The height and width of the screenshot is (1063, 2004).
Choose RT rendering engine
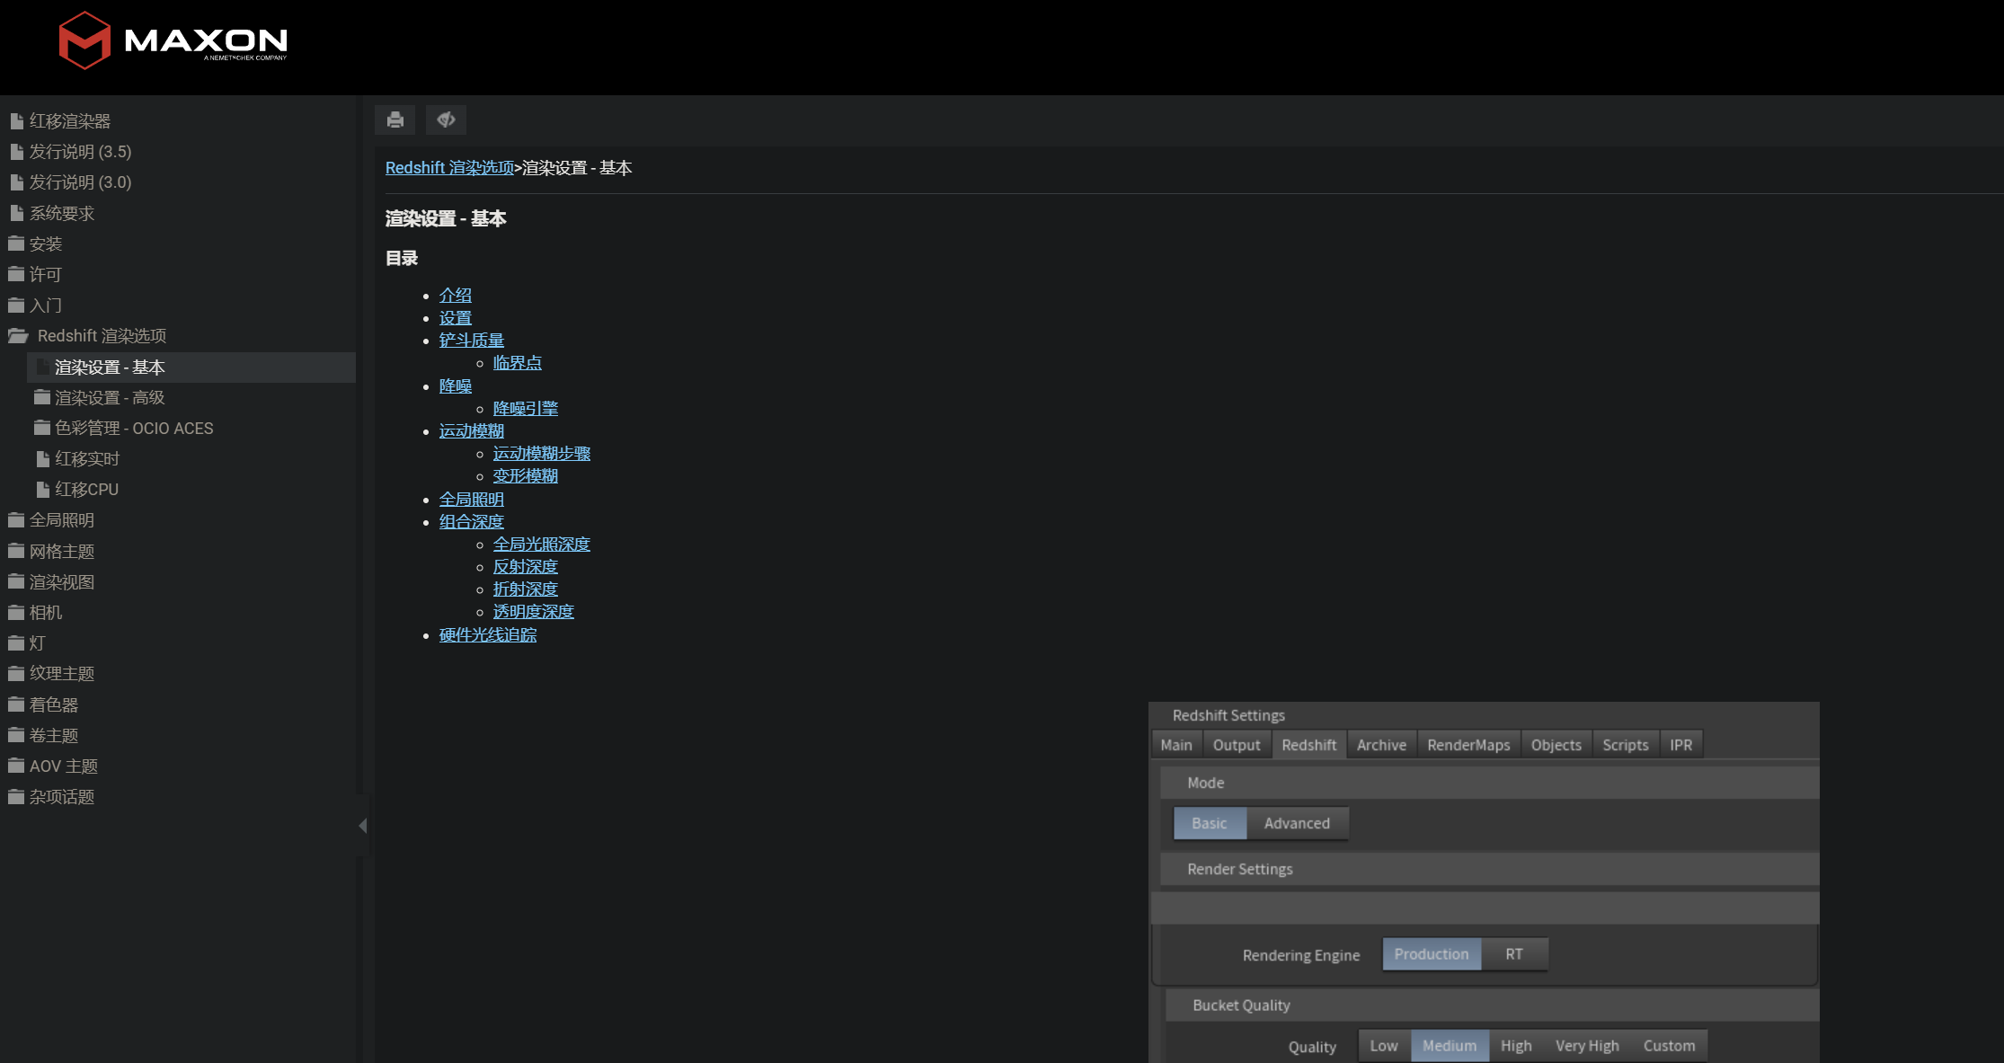[1514, 954]
